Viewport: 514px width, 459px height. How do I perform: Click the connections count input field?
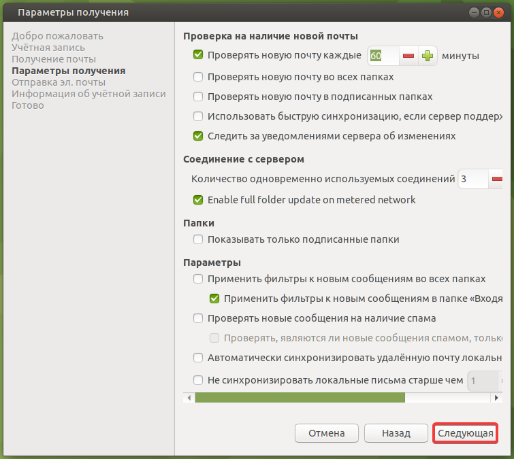472,180
